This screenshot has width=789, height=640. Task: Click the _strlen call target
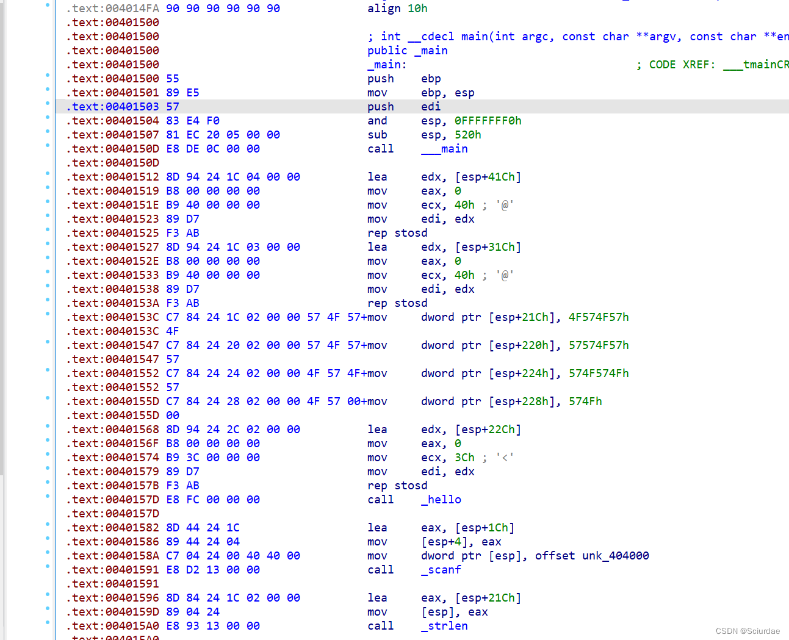[x=445, y=626]
